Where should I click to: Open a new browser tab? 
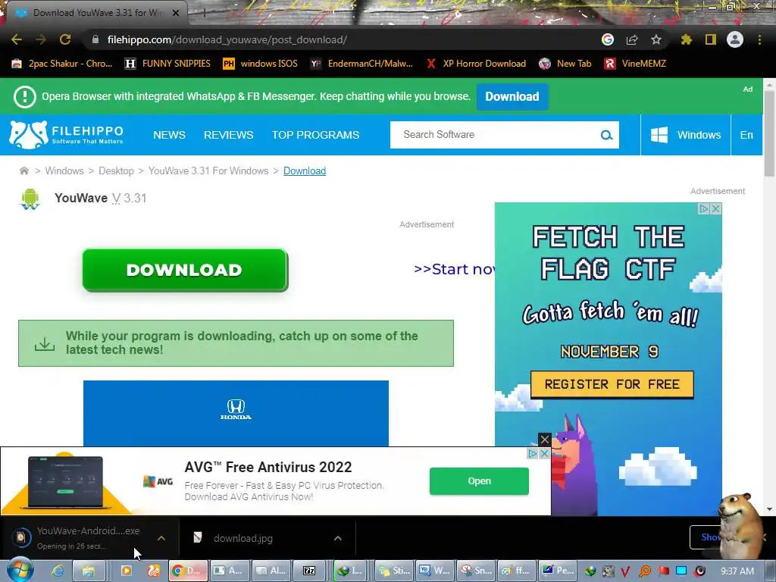point(204,13)
